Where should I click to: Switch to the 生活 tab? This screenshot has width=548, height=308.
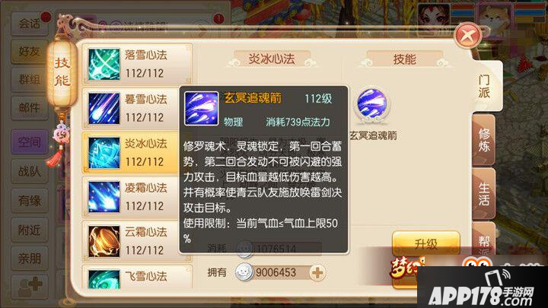pyautogui.click(x=484, y=194)
